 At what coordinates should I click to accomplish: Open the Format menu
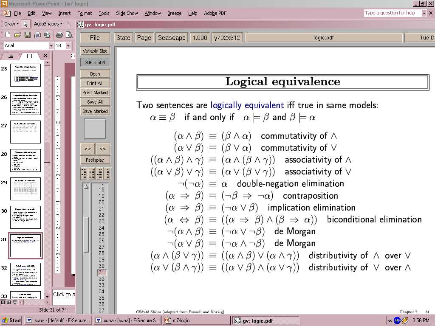[x=85, y=13]
